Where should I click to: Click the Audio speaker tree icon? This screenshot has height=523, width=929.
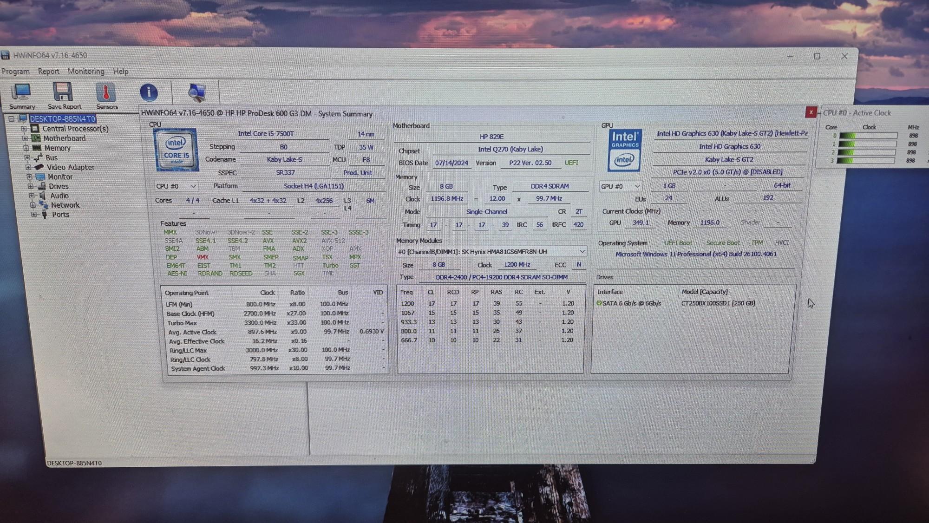tap(43, 196)
